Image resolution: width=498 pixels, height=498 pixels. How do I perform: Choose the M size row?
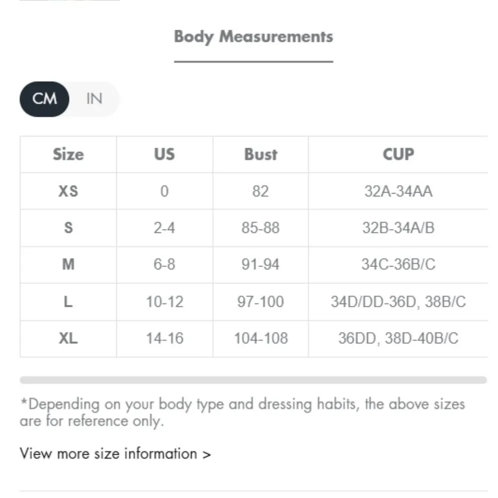[68, 264]
